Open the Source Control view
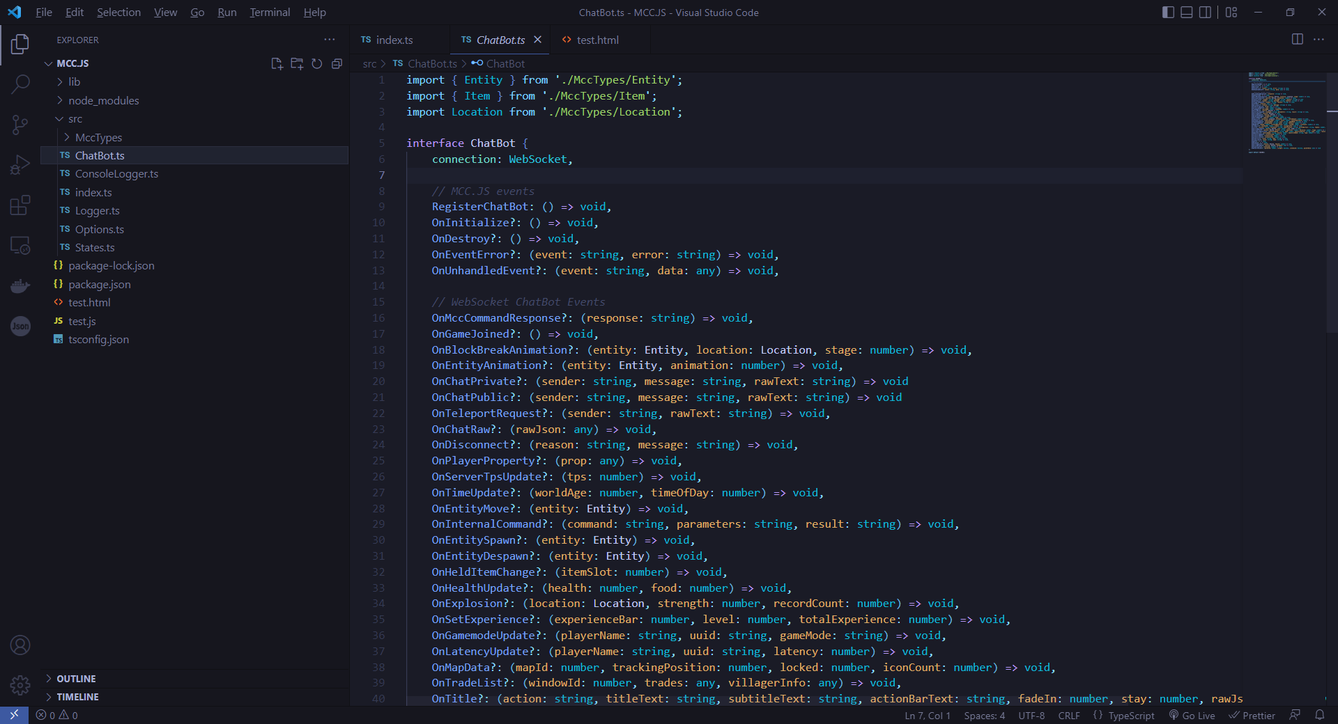The height and width of the screenshot is (724, 1338). pos(20,125)
